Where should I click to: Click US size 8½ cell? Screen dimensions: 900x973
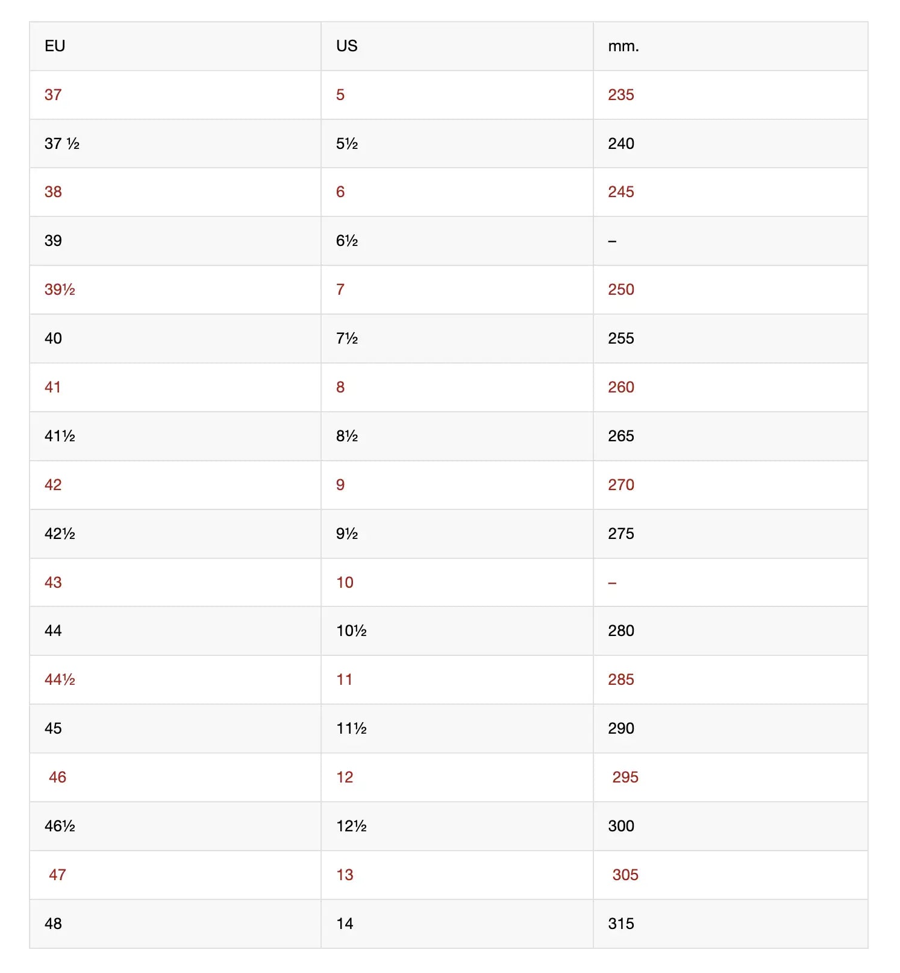point(347,436)
